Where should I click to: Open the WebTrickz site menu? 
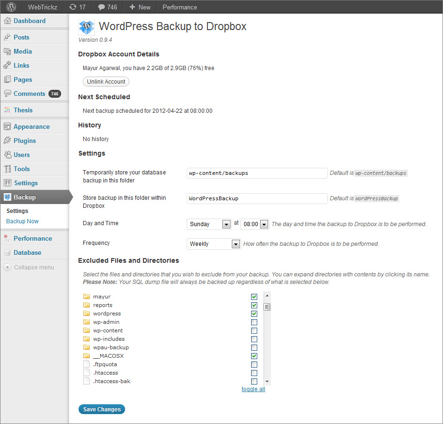pyautogui.click(x=43, y=7)
